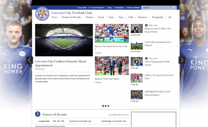Screen dimensions: 208x127
Task: Select the second carousel pagination dot
Action: click(x=106, y=106)
